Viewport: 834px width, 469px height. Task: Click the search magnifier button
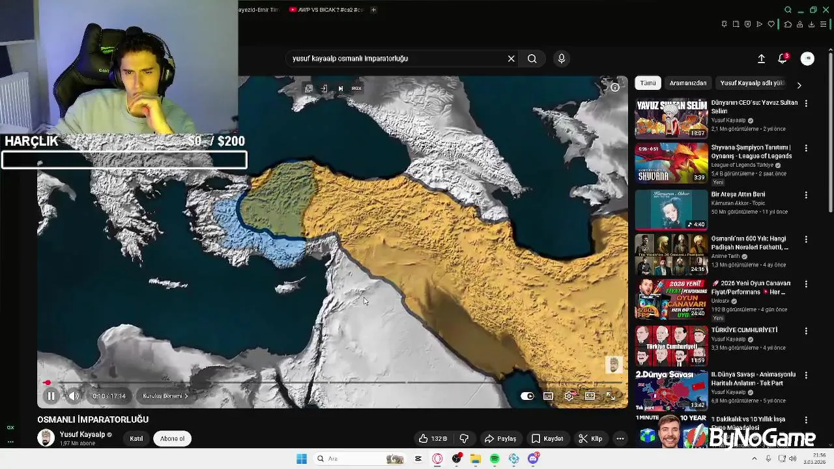tap(532, 59)
